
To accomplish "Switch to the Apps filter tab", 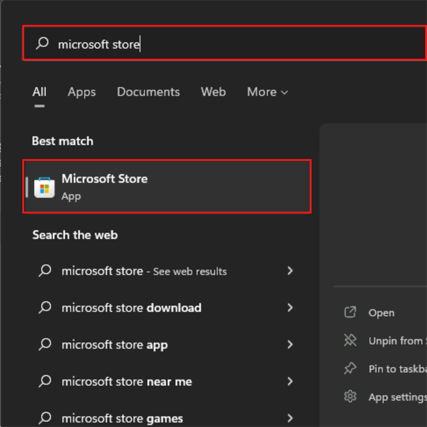I will click(81, 92).
